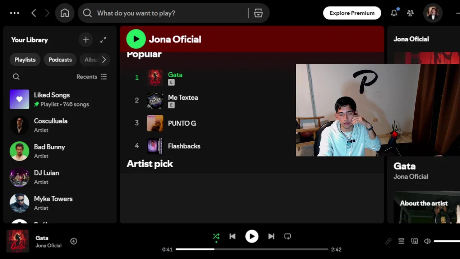Click the Me Textea cover thumbnail
The height and width of the screenshot is (259, 460).
[155, 100]
